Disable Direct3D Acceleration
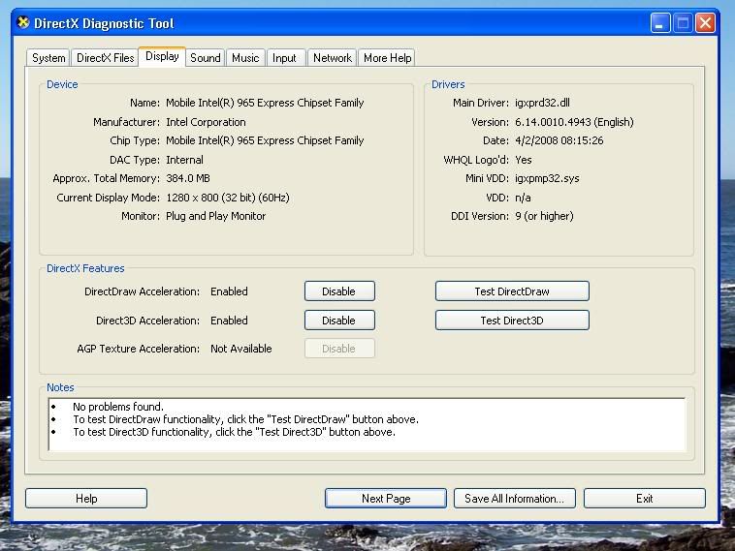Image resolution: width=735 pixels, height=551 pixels. (x=339, y=321)
